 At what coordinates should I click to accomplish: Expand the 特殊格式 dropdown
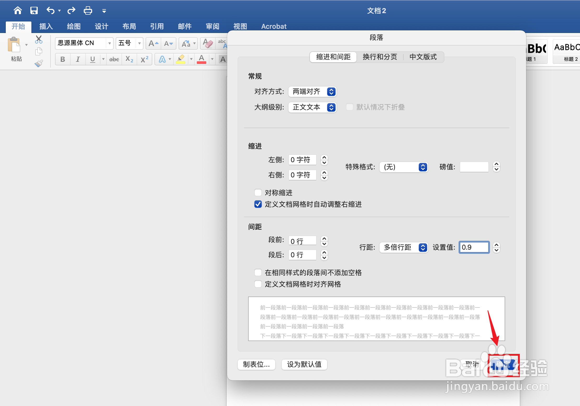click(404, 167)
